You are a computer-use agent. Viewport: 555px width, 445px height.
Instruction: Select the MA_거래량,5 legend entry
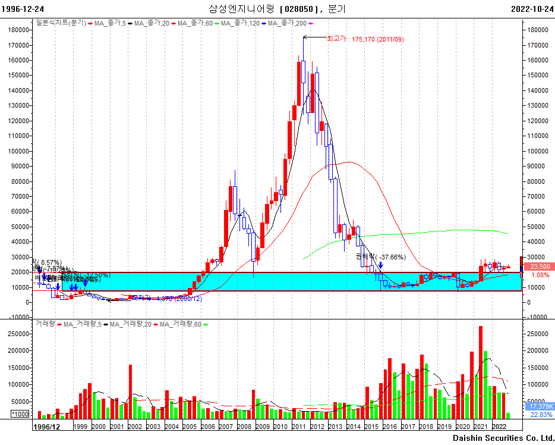83,324
